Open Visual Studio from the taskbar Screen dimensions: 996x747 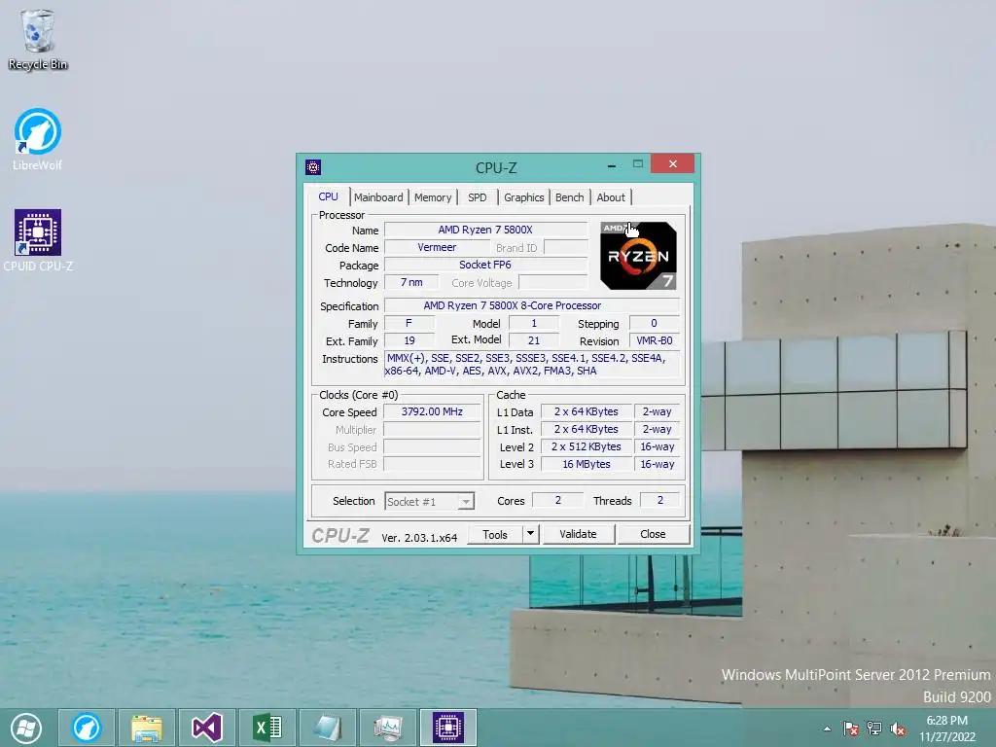click(207, 728)
